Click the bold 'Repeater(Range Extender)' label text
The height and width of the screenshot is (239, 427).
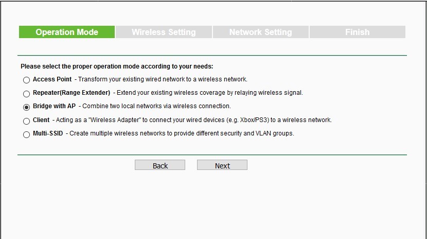click(72, 93)
